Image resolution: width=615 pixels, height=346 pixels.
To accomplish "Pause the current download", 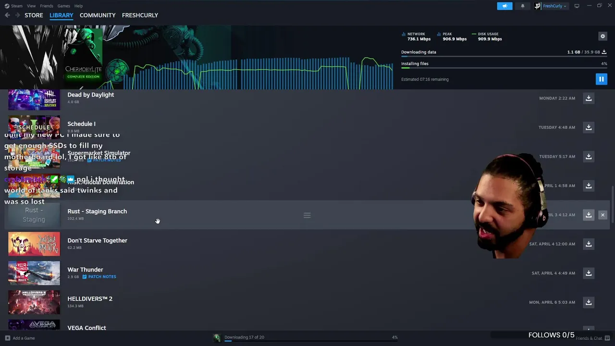I will [601, 79].
